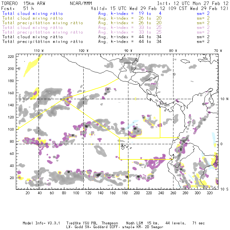
Task: Click the purple "Total cloud mixing ratio" legend label
Action: [x=33, y=28]
